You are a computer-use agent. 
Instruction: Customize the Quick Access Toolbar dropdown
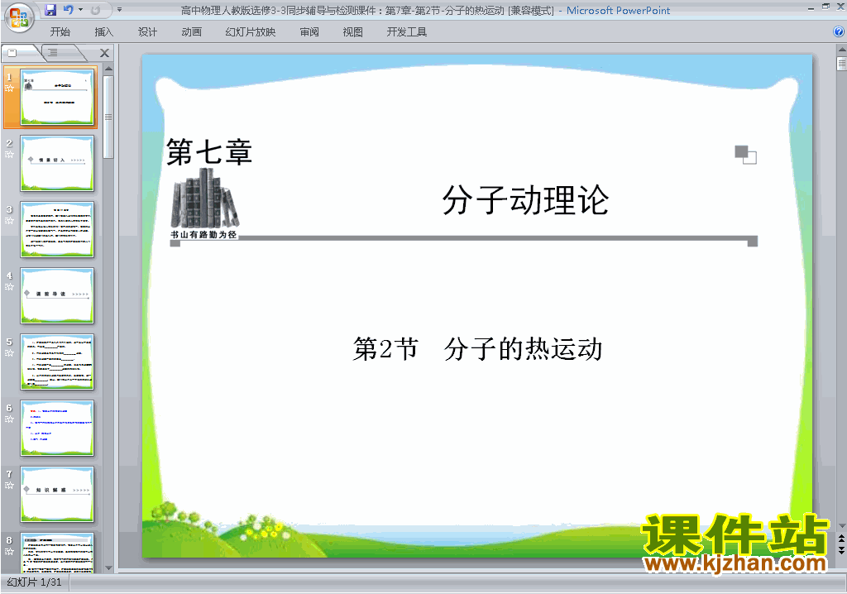pos(119,10)
